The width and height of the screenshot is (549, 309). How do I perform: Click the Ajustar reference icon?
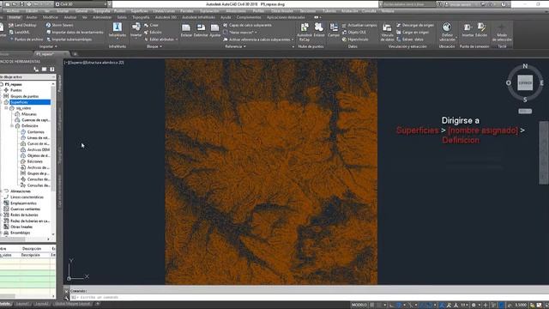coord(214,27)
